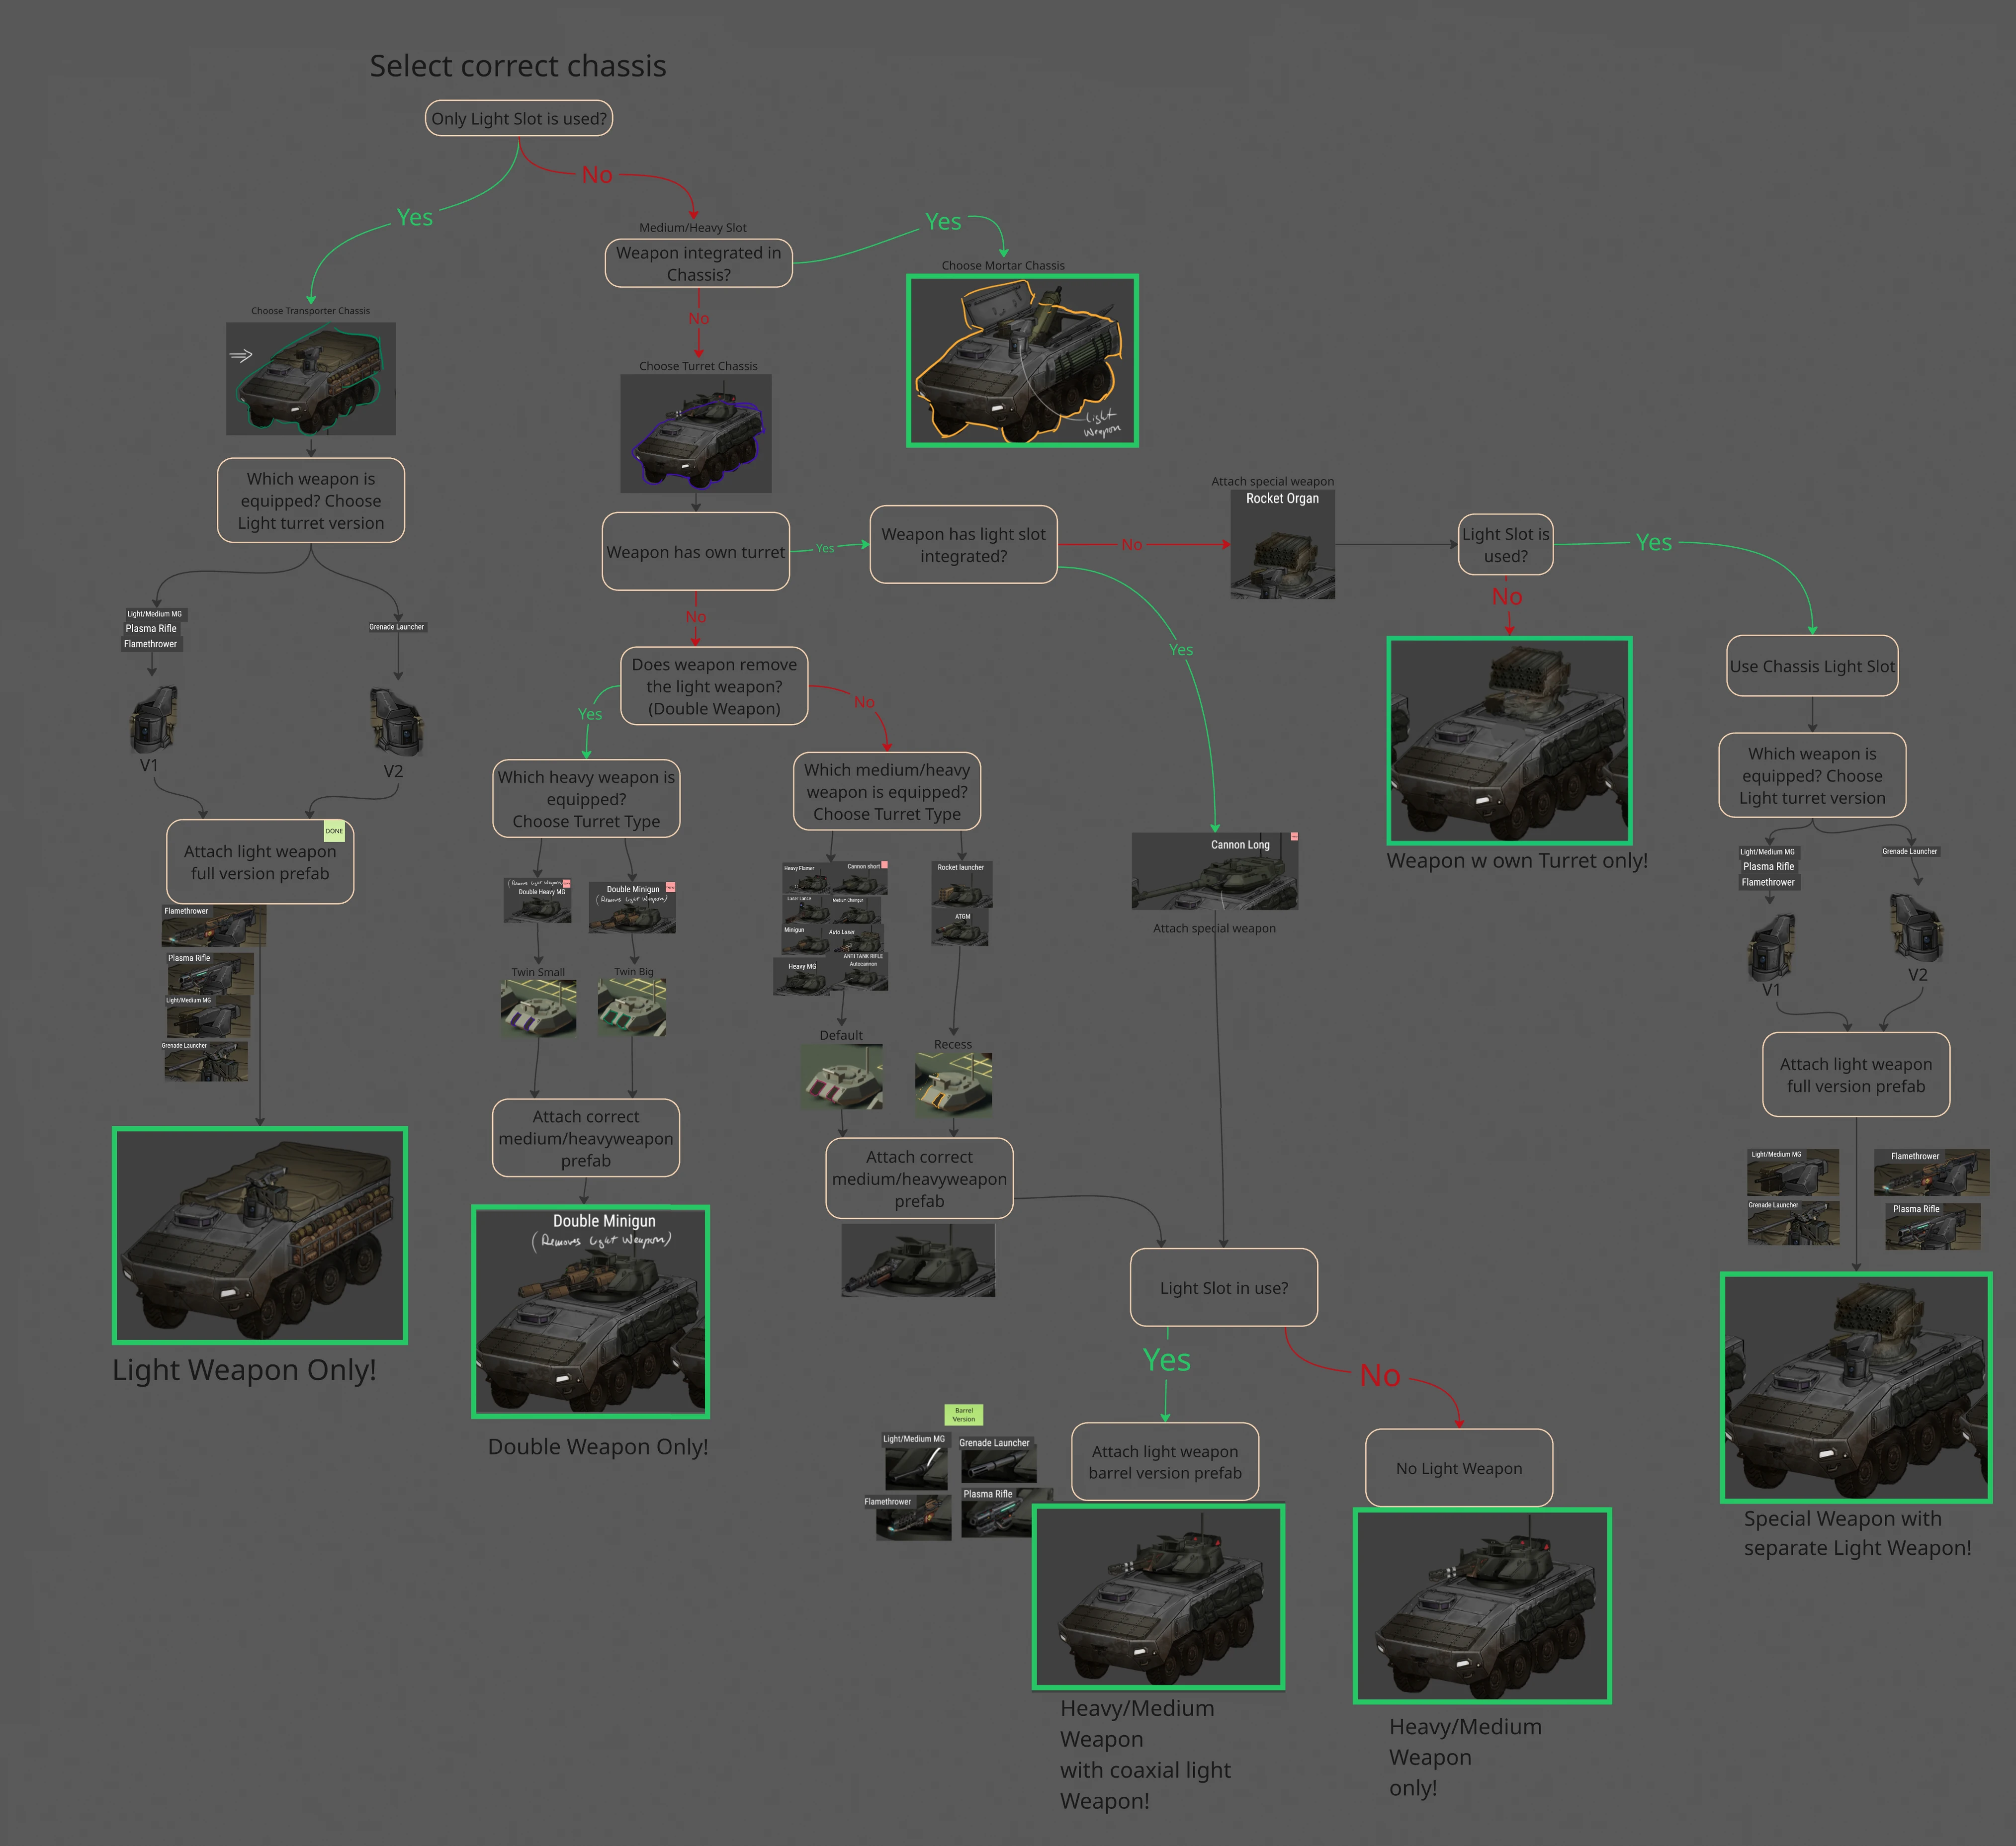Image resolution: width=2016 pixels, height=1846 pixels.
Task: Select the 'Light Slot in use?' box
Action: click(x=1223, y=1288)
